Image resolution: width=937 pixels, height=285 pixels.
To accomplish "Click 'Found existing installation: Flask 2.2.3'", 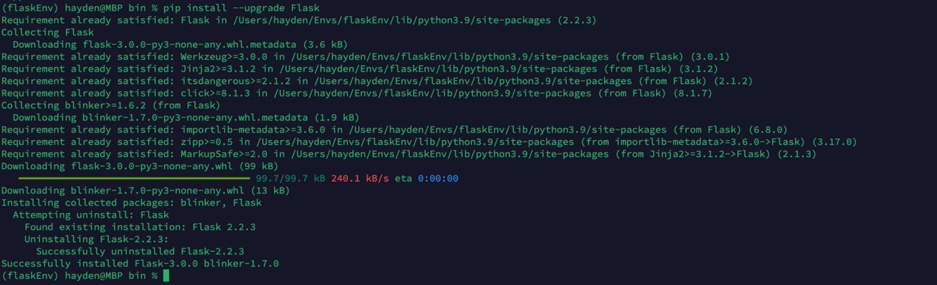I will pyautogui.click(x=140, y=227).
